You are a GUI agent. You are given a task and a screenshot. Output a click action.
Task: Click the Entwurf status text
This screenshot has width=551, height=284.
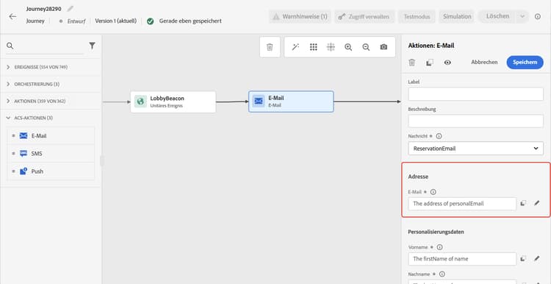tap(76, 21)
